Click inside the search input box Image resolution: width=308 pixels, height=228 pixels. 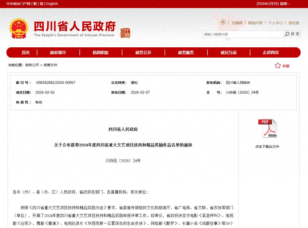[x=242, y=34]
